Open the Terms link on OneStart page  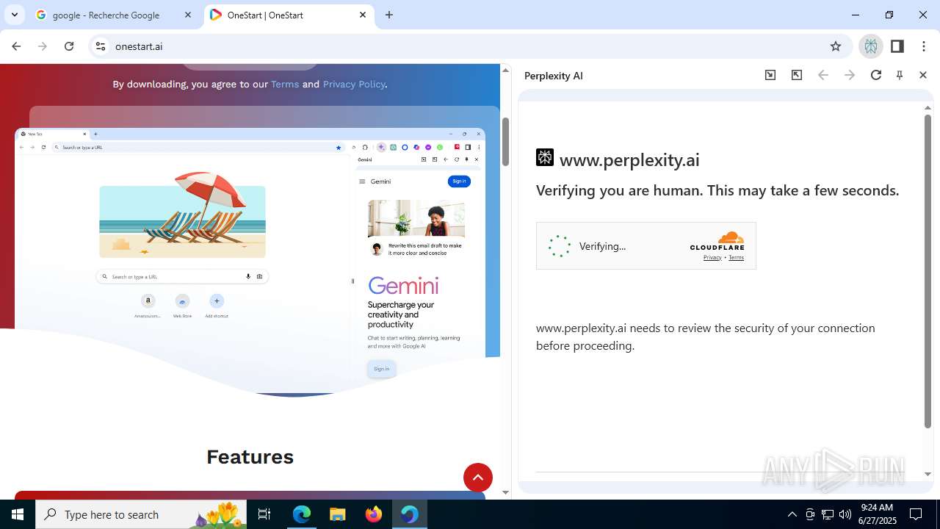click(285, 84)
